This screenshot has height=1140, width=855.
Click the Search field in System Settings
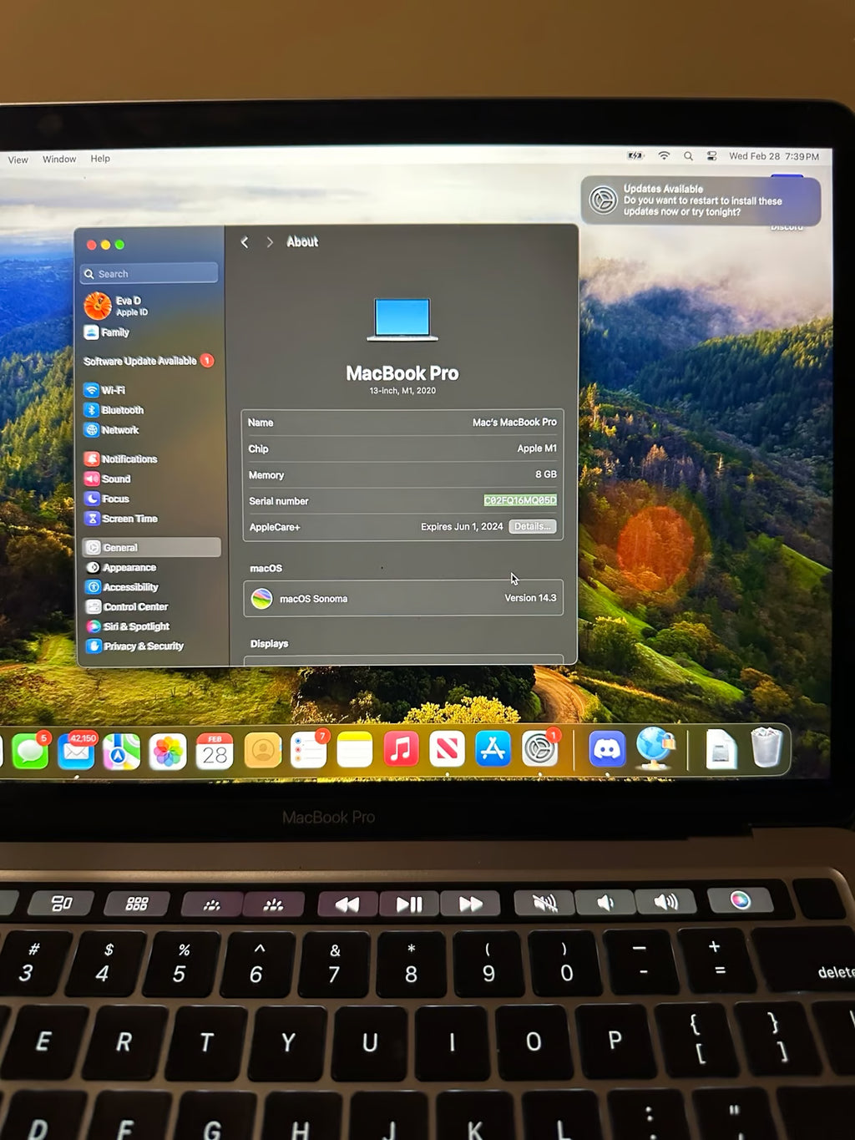[x=148, y=273]
